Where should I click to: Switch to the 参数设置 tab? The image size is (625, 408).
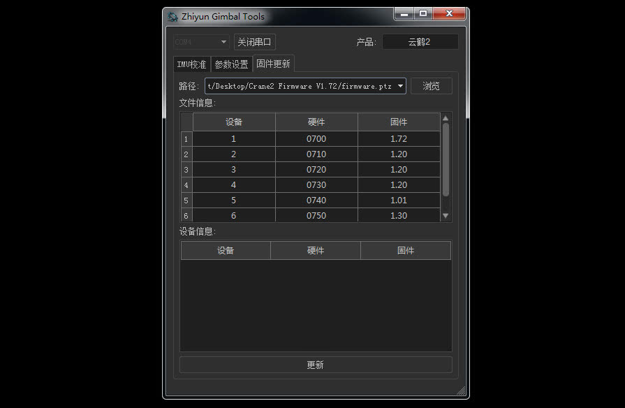232,64
